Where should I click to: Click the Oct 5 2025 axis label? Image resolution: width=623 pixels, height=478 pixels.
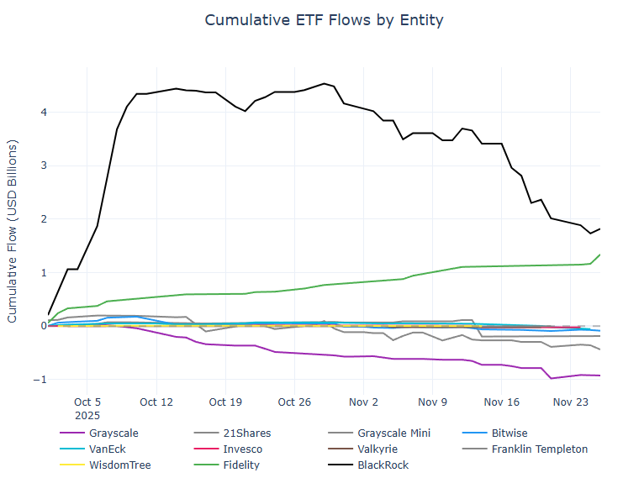point(87,407)
